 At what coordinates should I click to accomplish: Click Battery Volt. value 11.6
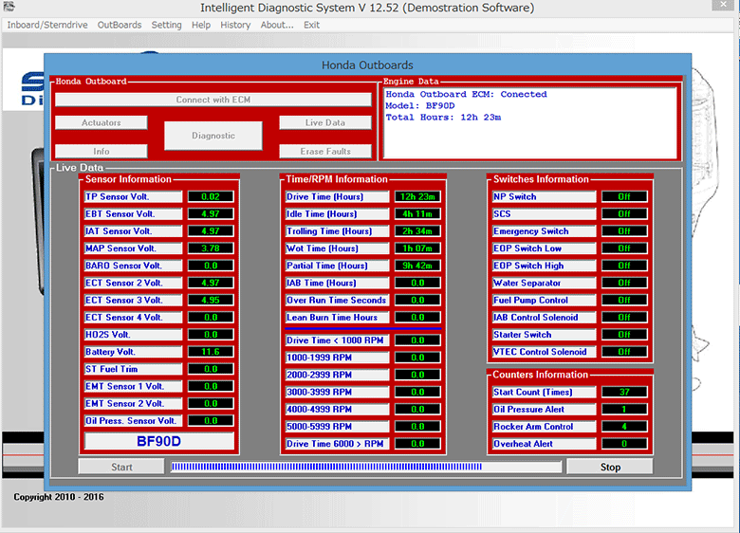pyautogui.click(x=211, y=352)
